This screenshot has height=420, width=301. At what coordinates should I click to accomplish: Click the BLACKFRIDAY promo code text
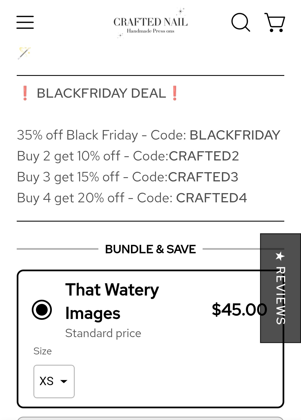click(235, 135)
